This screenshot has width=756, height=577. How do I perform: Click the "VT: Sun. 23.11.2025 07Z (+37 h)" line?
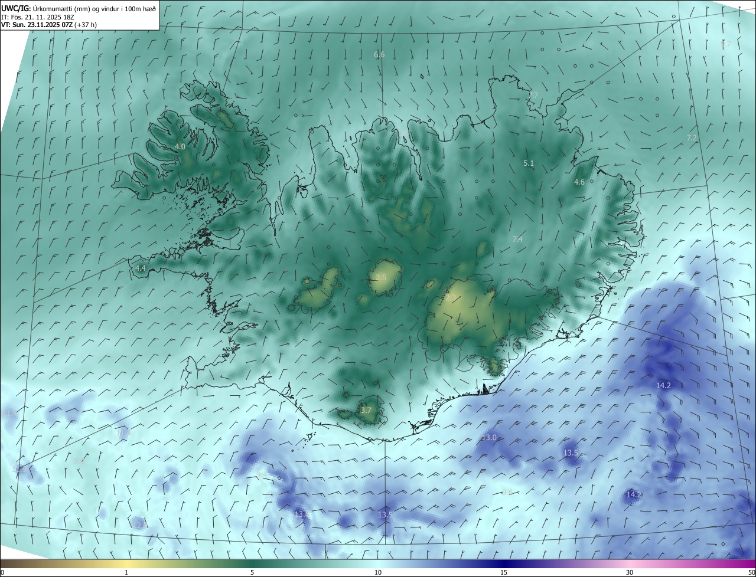pos(49,25)
